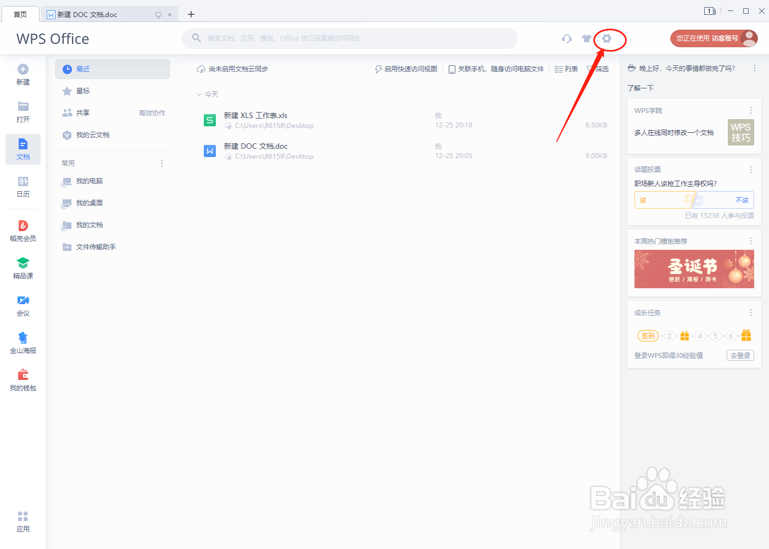Click the cloud sync status icon
The height and width of the screenshot is (549, 769).
point(201,69)
